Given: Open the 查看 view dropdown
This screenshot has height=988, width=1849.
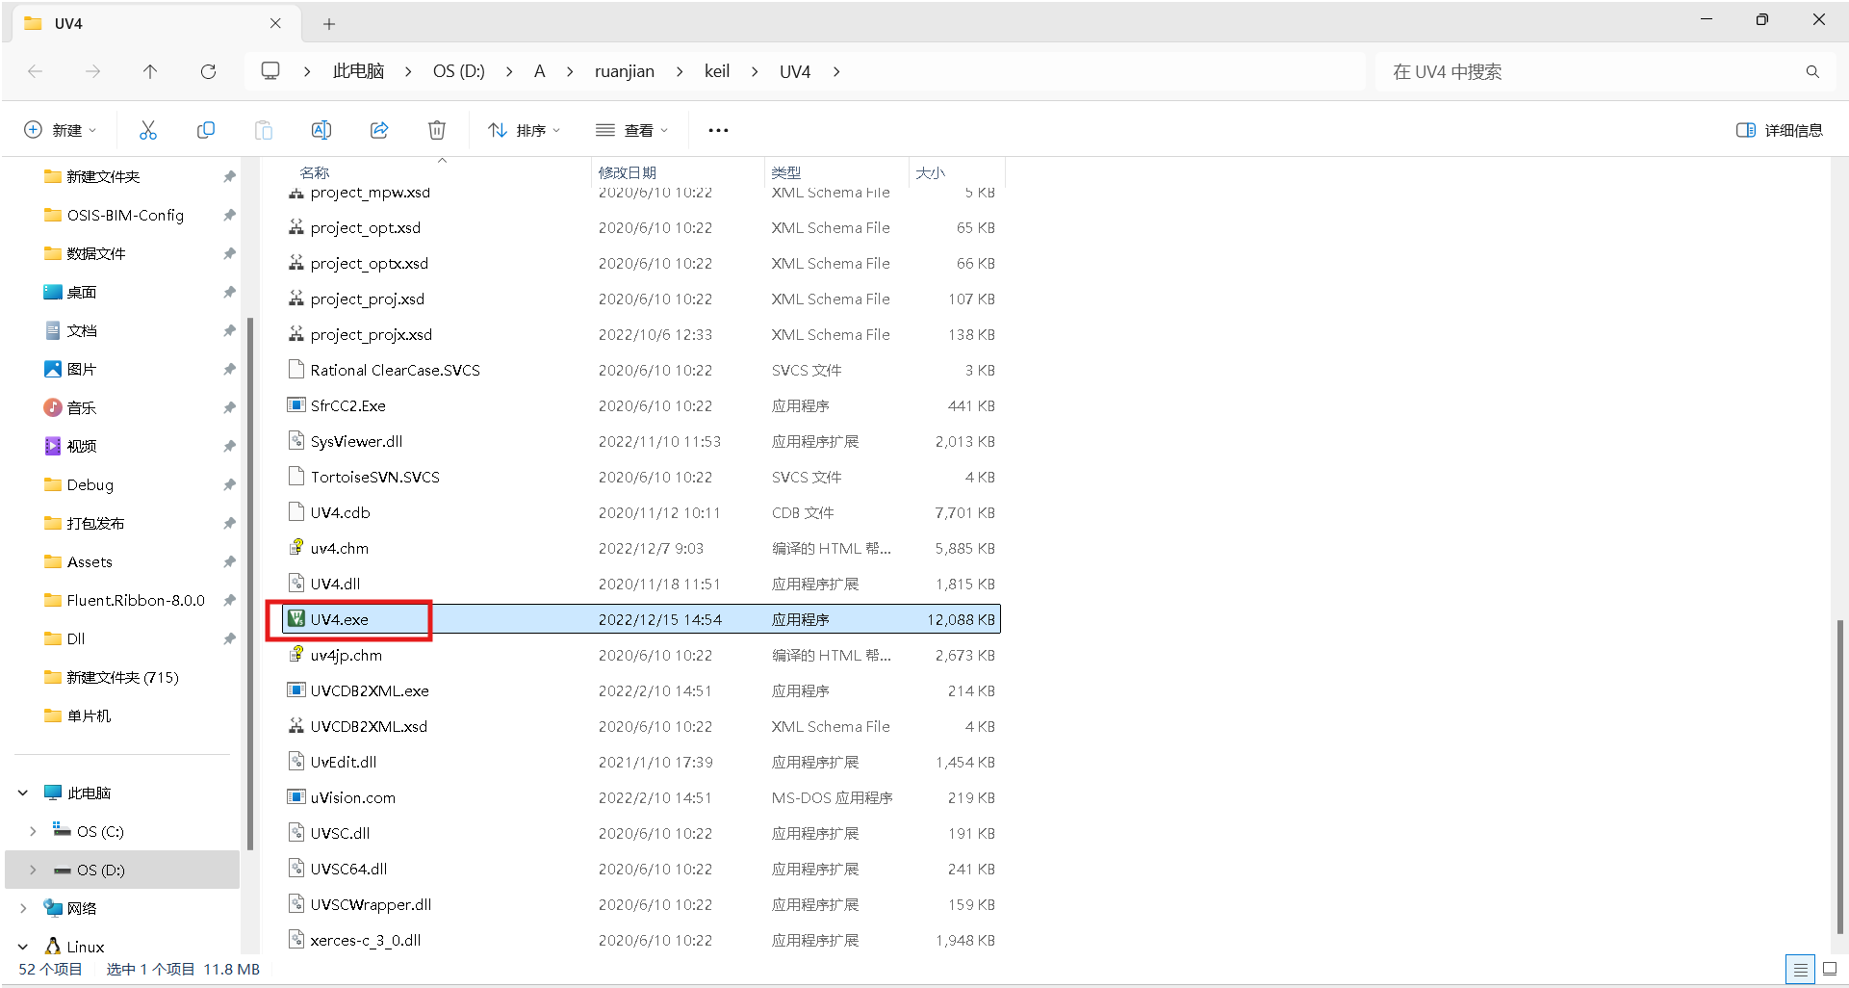Looking at the screenshot, I should 631,130.
